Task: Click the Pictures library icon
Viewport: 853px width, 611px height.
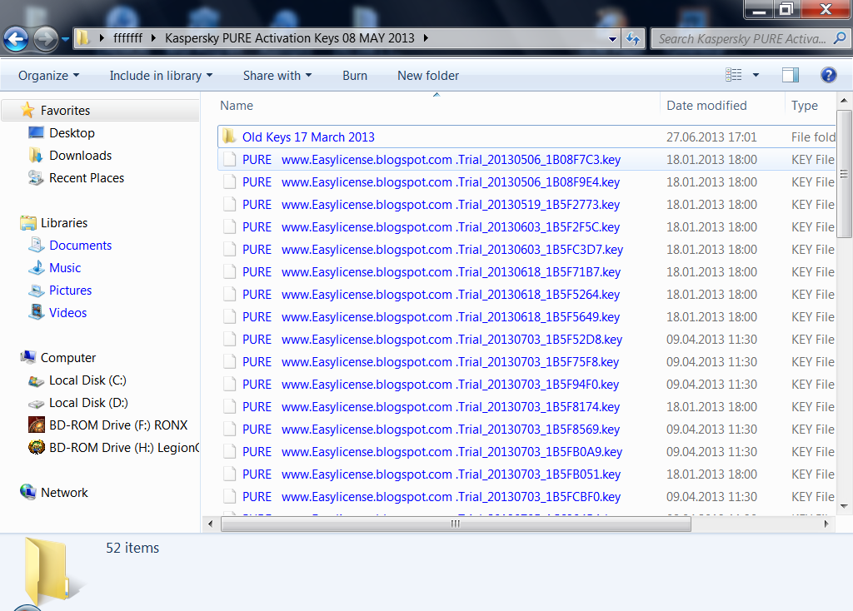Action: 37,291
